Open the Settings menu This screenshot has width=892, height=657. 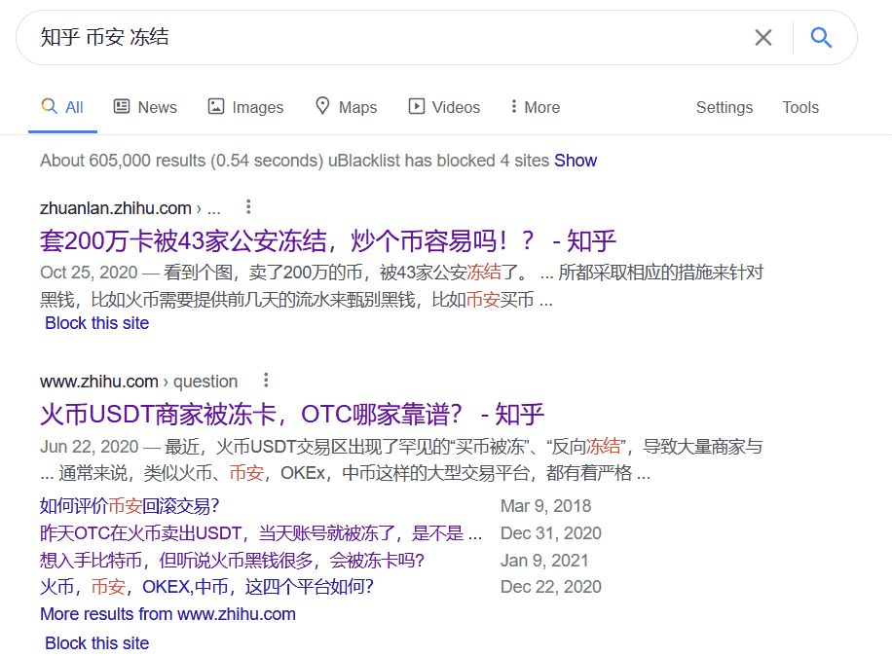725,107
